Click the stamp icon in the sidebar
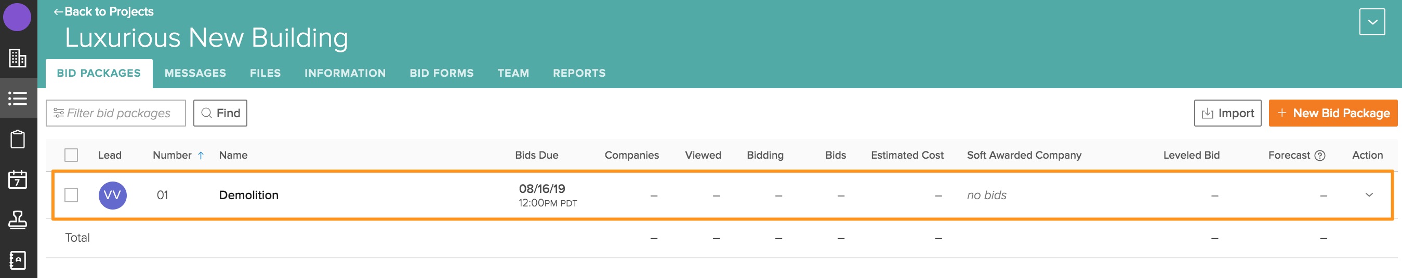 (x=18, y=220)
